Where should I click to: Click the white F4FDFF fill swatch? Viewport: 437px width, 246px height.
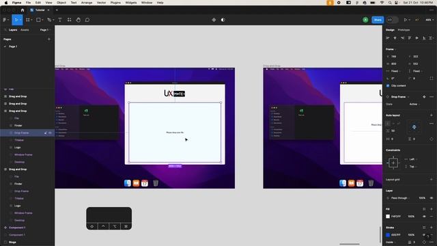click(x=388, y=217)
